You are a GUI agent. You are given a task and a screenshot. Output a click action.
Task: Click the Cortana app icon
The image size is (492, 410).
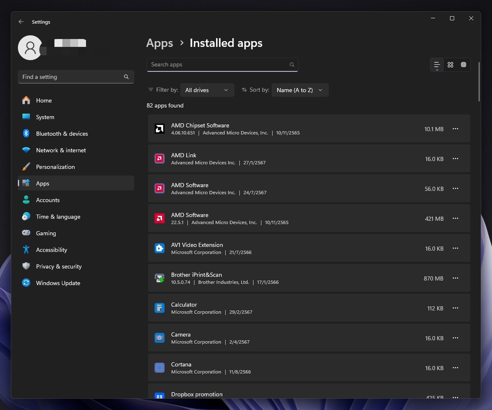click(x=160, y=368)
